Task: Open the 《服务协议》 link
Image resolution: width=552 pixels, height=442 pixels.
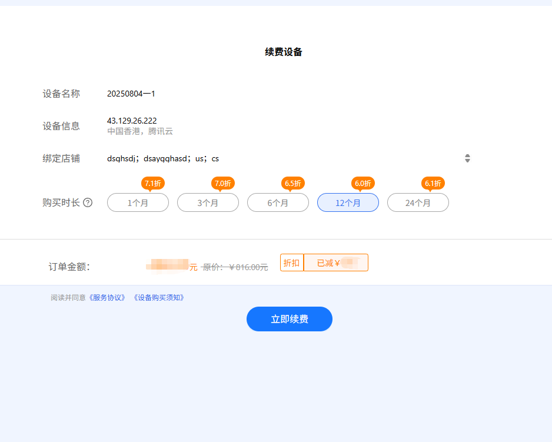Action: coord(107,298)
